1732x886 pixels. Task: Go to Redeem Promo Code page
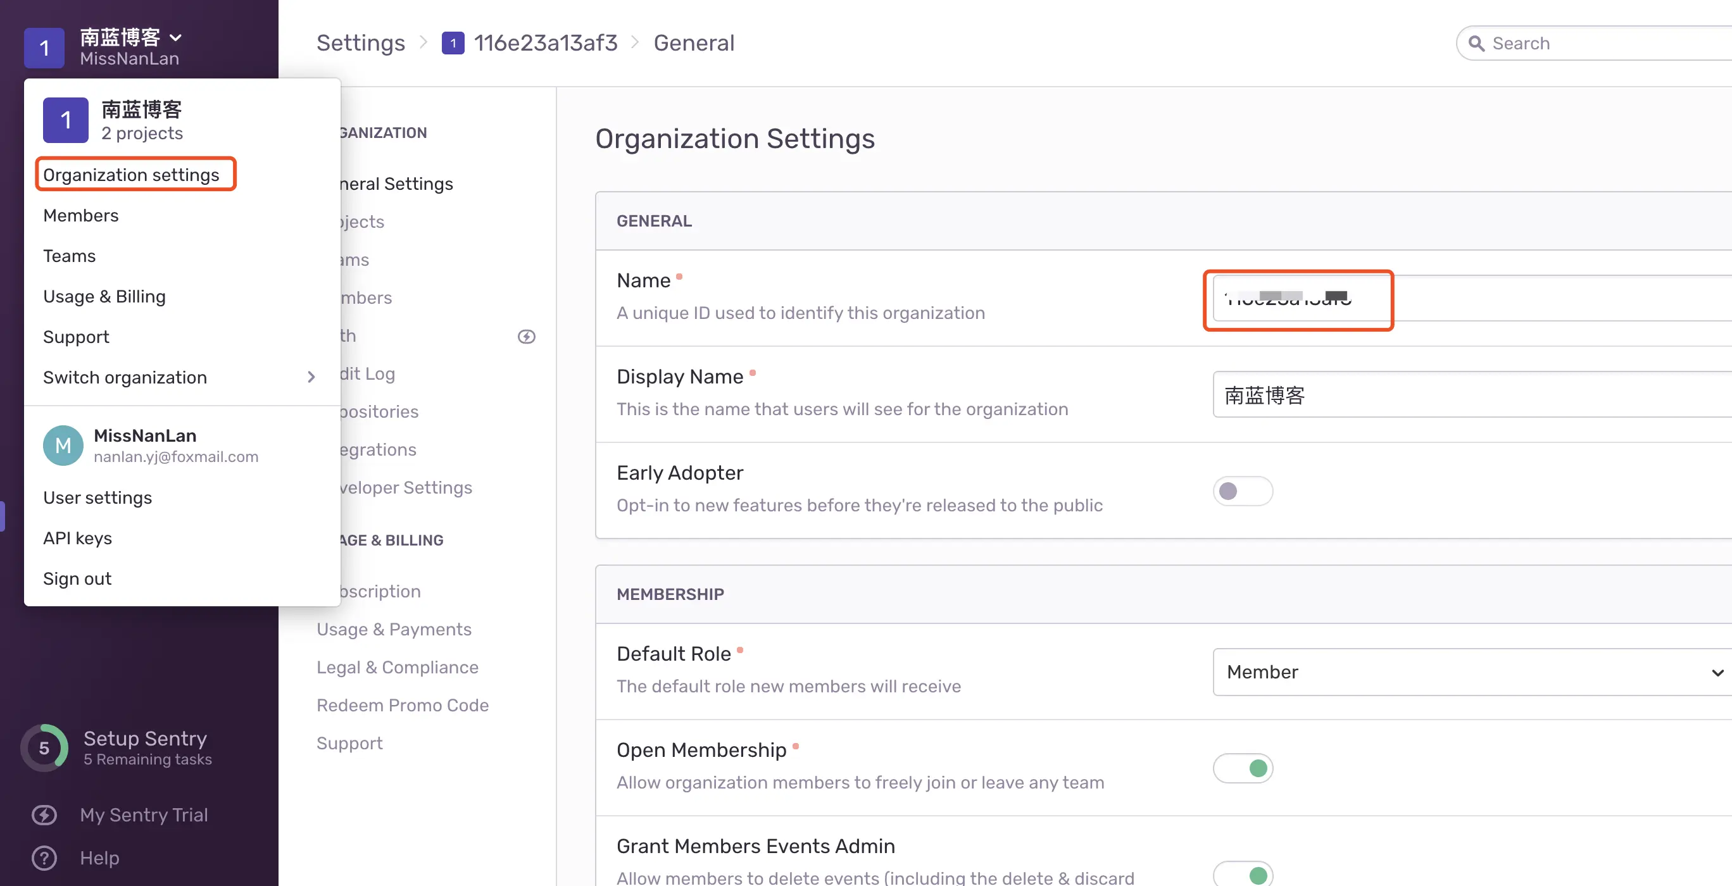pyautogui.click(x=402, y=704)
